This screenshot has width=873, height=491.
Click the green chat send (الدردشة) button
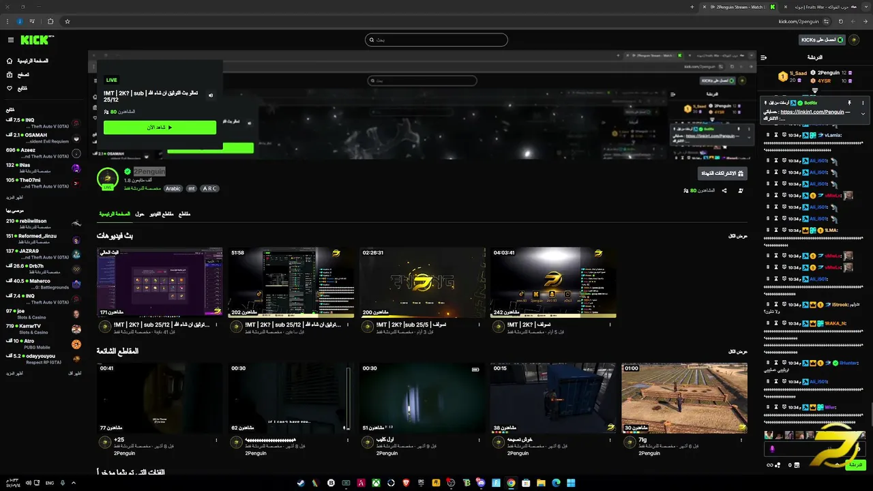coord(855,465)
